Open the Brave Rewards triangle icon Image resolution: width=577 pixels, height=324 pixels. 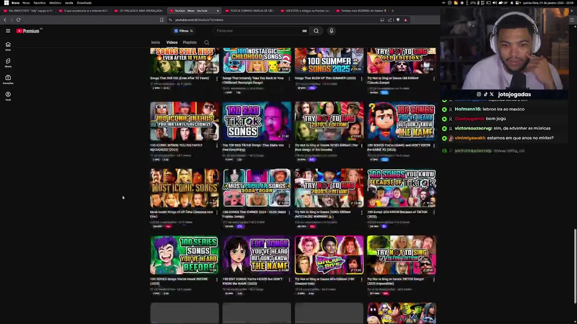405,20
